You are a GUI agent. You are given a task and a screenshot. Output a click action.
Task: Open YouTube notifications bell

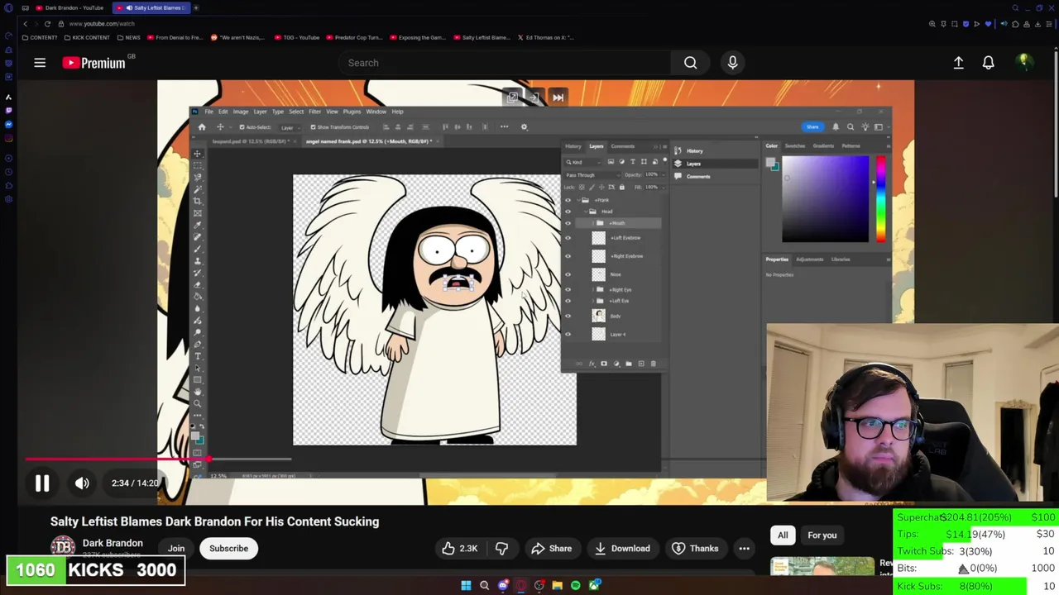pyautogui.click(x=988, y=63)
